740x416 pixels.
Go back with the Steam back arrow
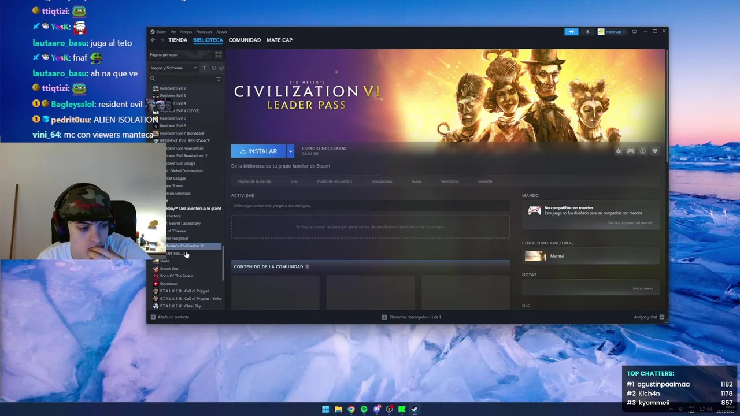click(x=153, y=40)
